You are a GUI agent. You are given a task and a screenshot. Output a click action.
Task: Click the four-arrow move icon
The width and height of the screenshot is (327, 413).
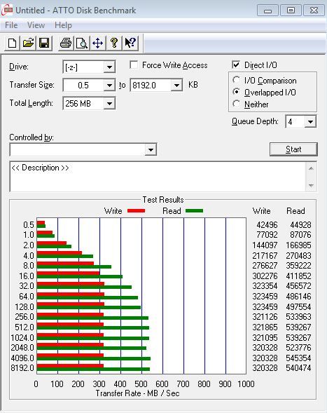[x=97, y=43]
